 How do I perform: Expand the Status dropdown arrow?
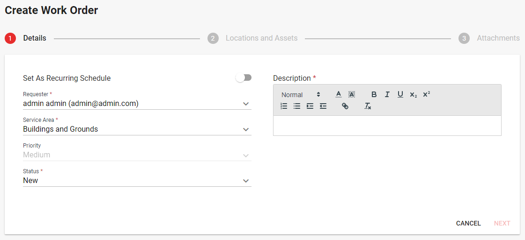tap(246, 181)
